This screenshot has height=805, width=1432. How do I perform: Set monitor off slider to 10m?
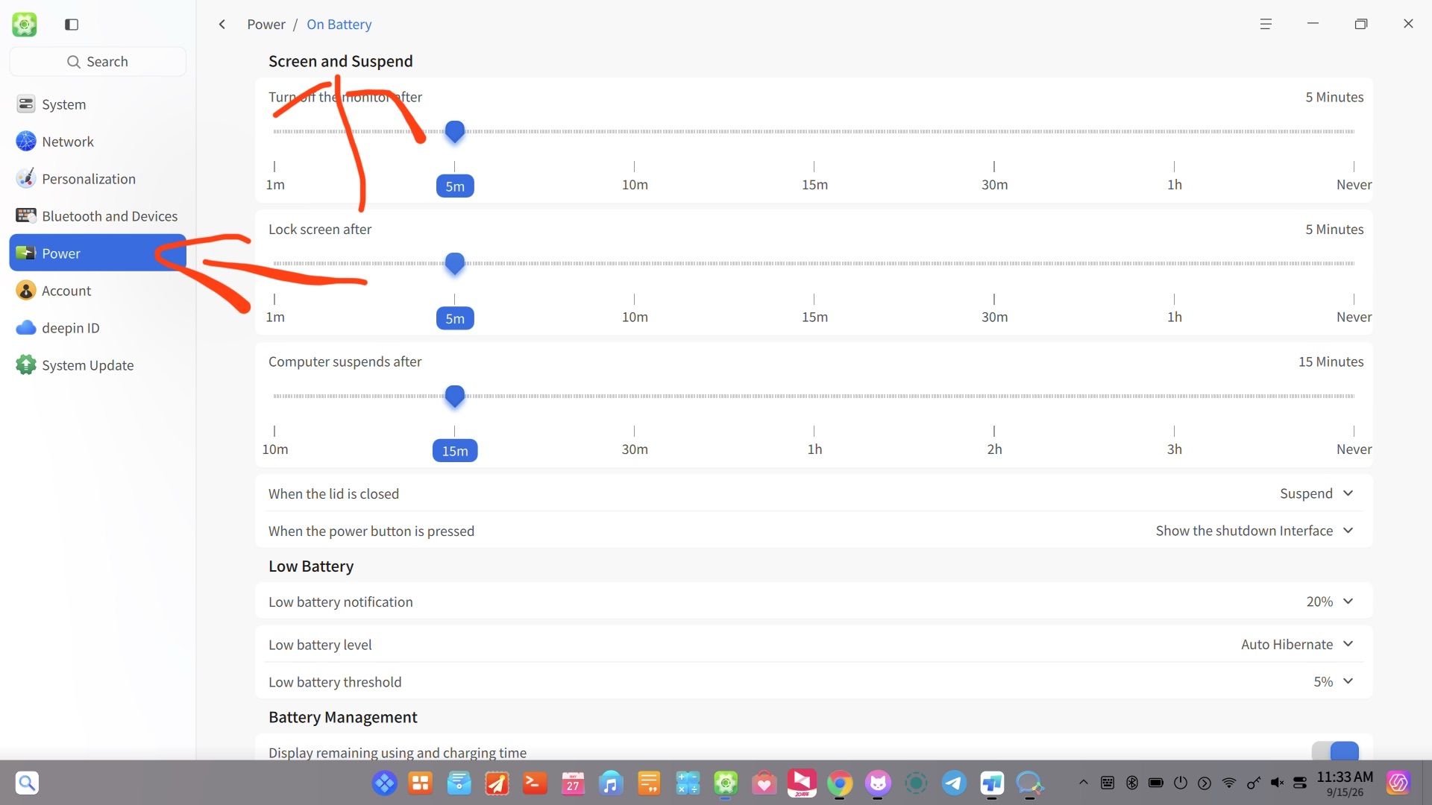click(635, 132)
